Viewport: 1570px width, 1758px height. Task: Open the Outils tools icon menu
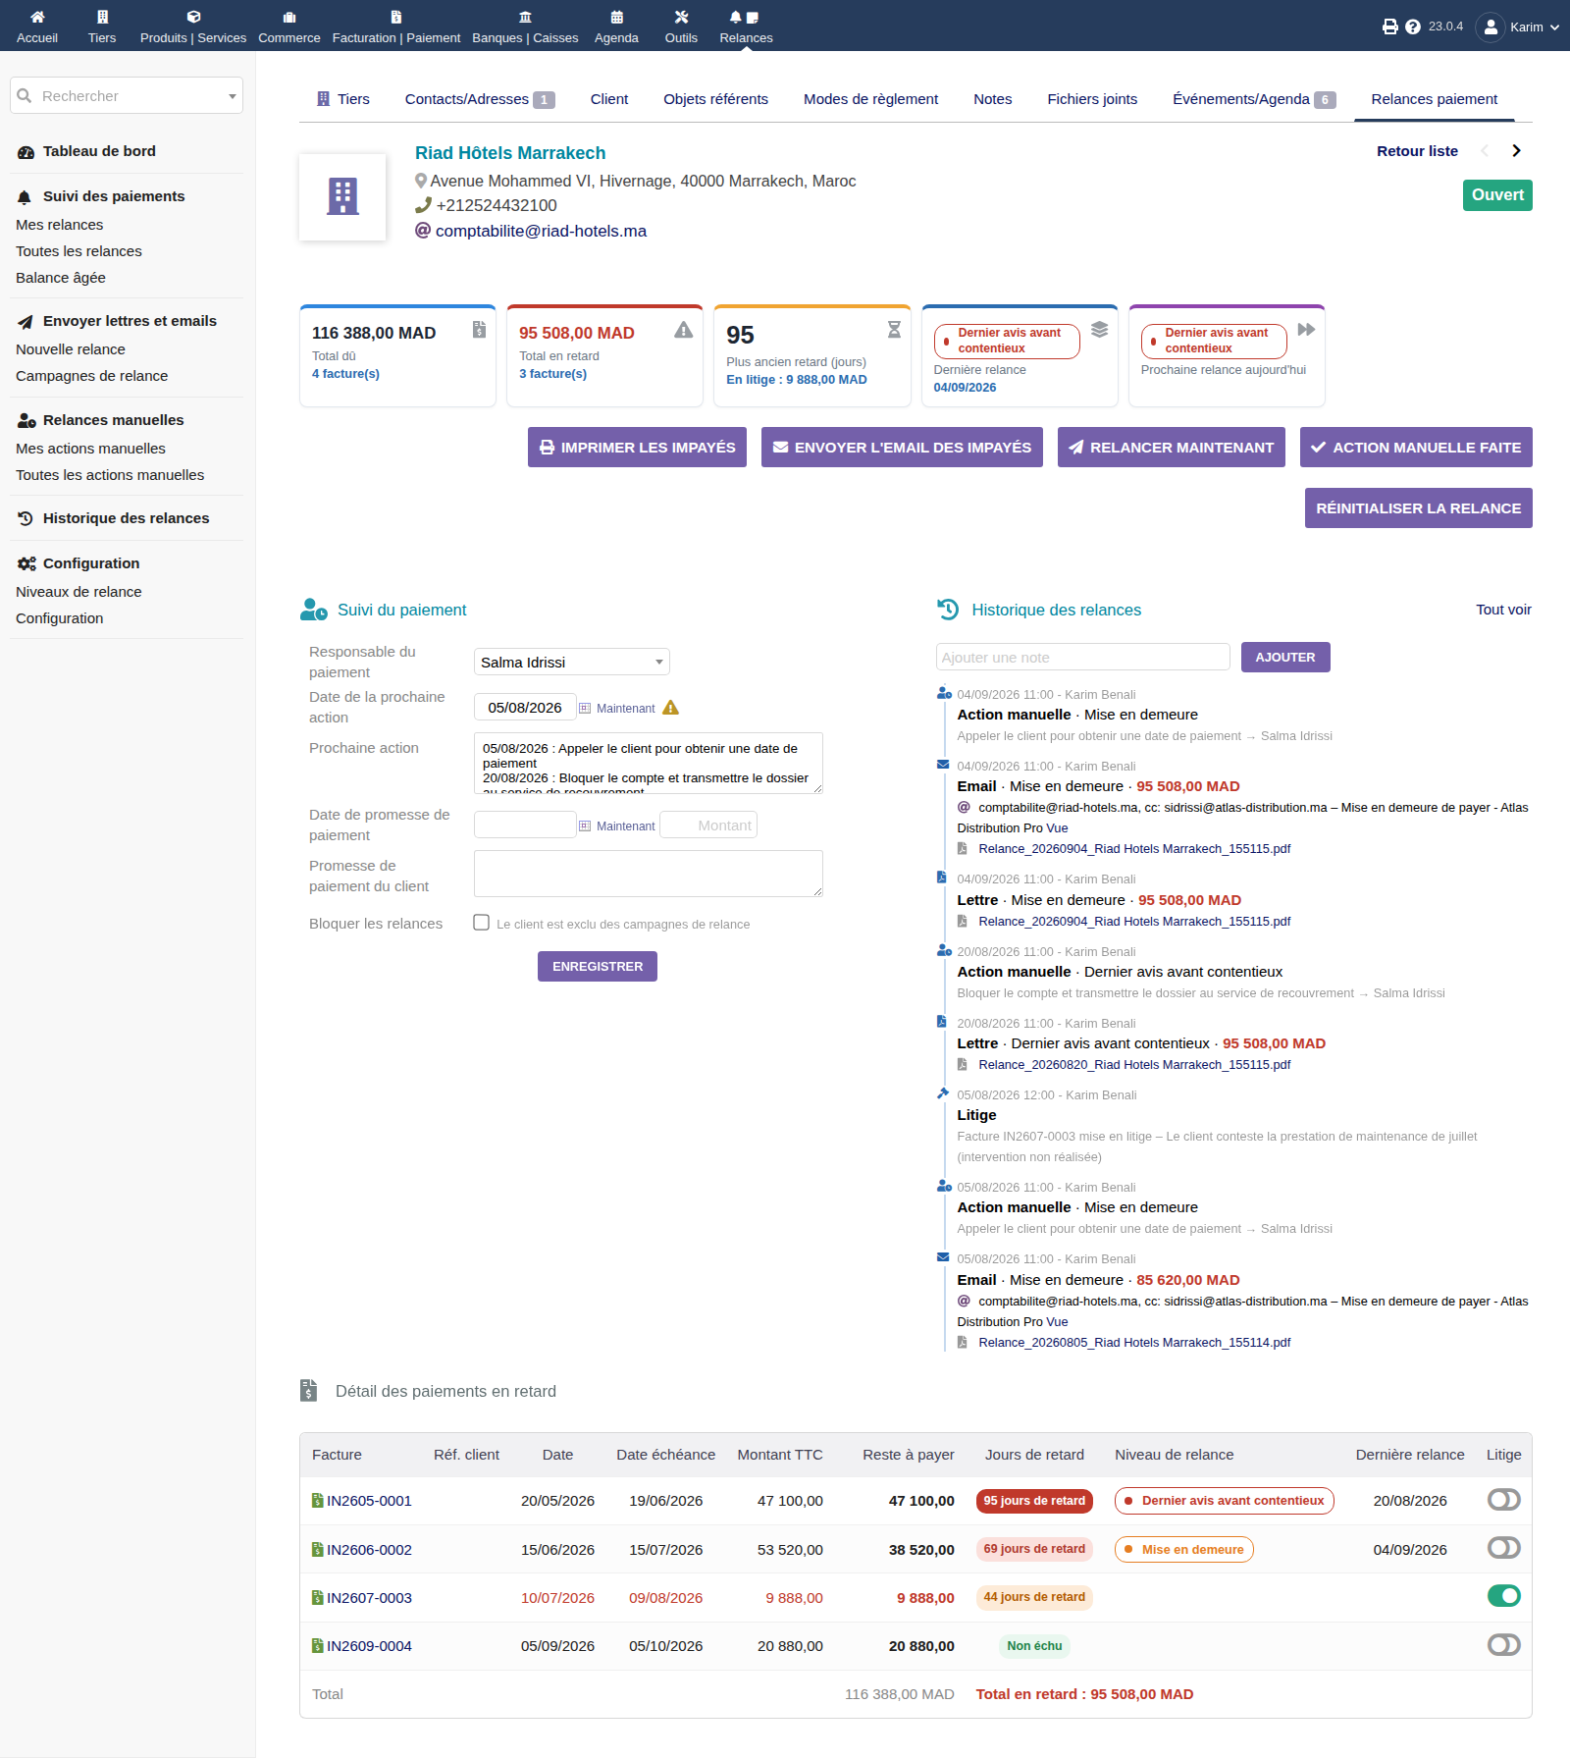pyautogui.click(x=681, y=17)
